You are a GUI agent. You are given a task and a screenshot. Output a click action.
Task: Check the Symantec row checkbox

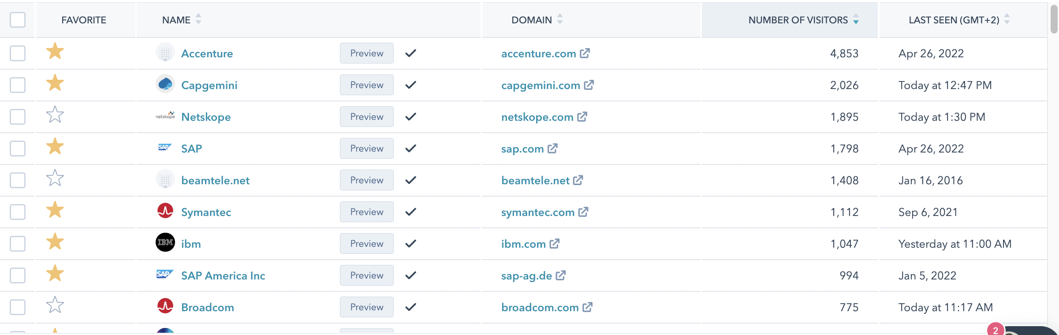tap(18, 212)
